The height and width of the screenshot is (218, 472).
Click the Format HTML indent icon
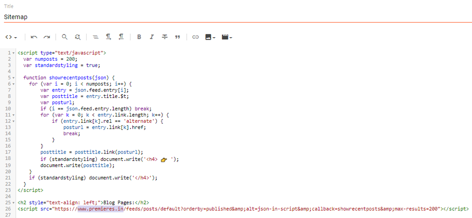95,37
